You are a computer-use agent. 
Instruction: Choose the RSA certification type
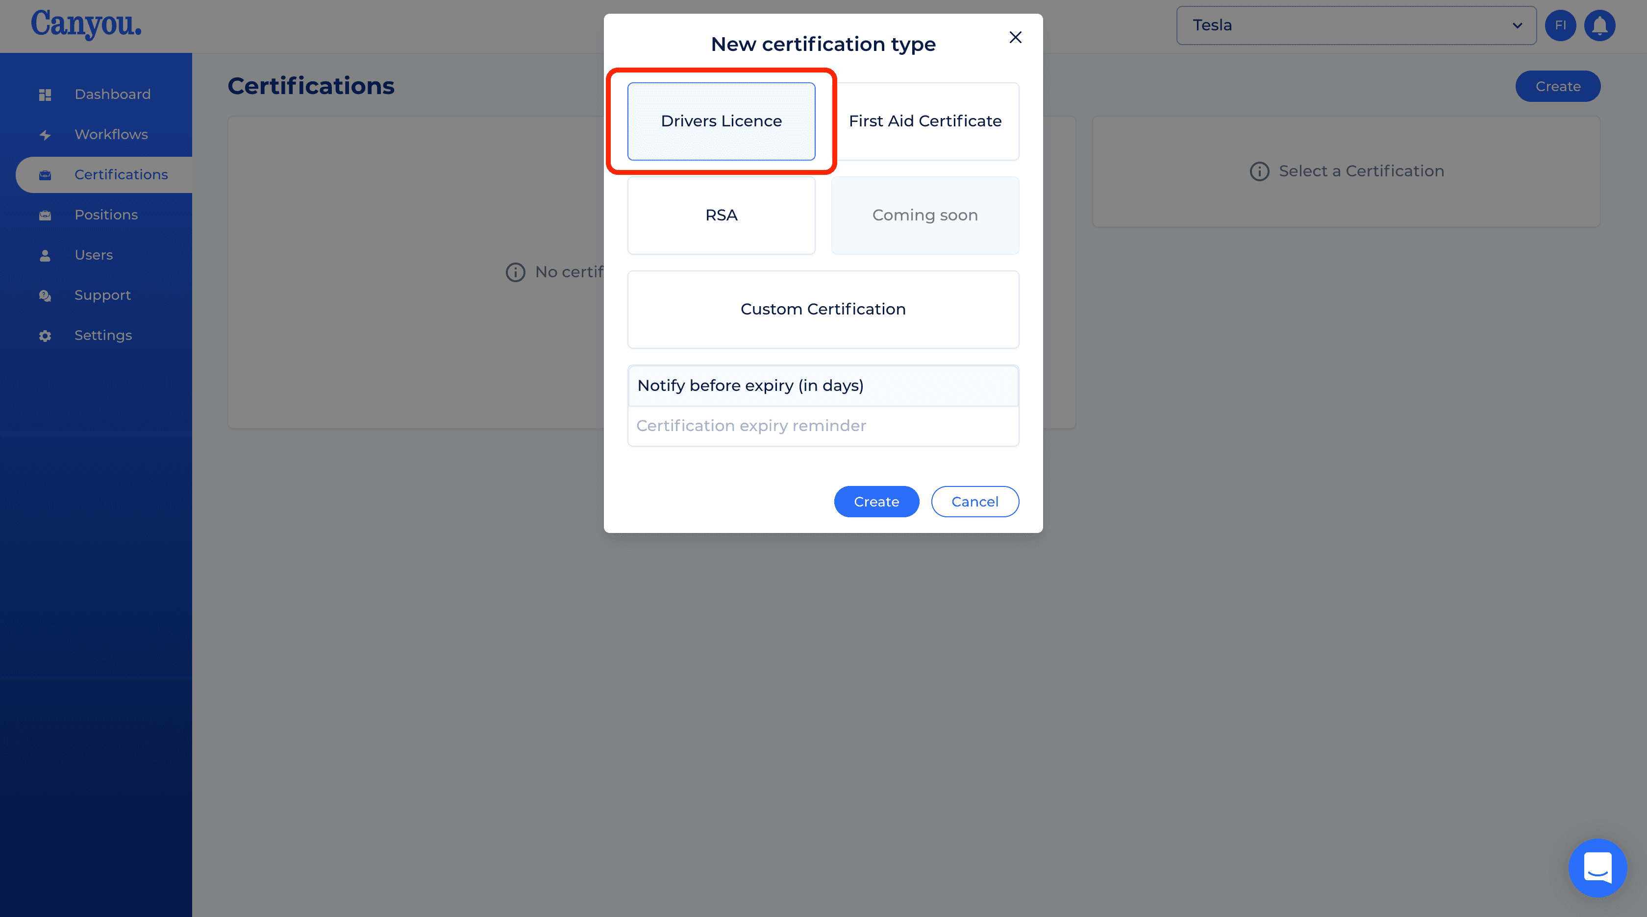coord(721,216)
